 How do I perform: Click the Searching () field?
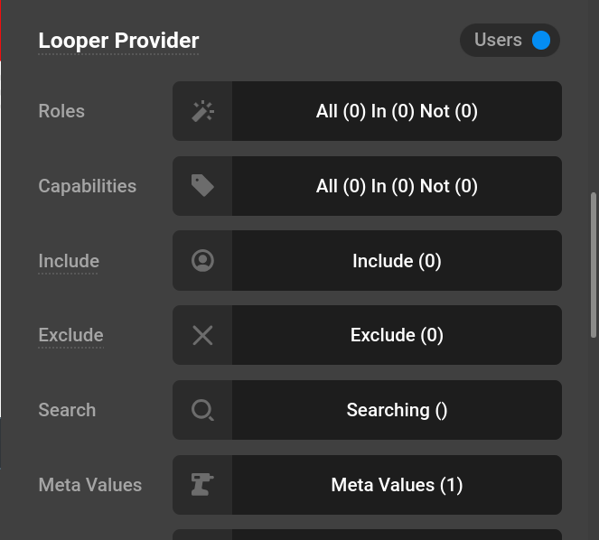tap(397, 410)
